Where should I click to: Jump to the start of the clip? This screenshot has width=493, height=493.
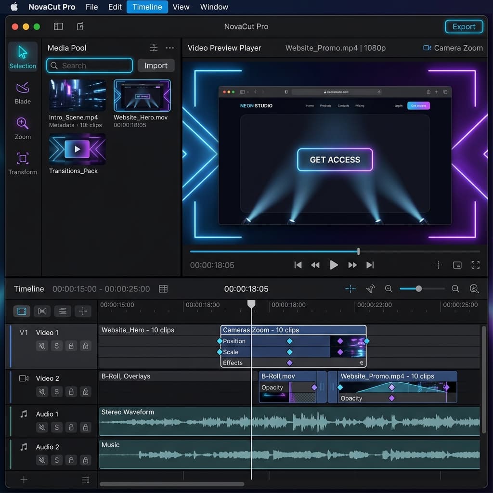point(298,265)
